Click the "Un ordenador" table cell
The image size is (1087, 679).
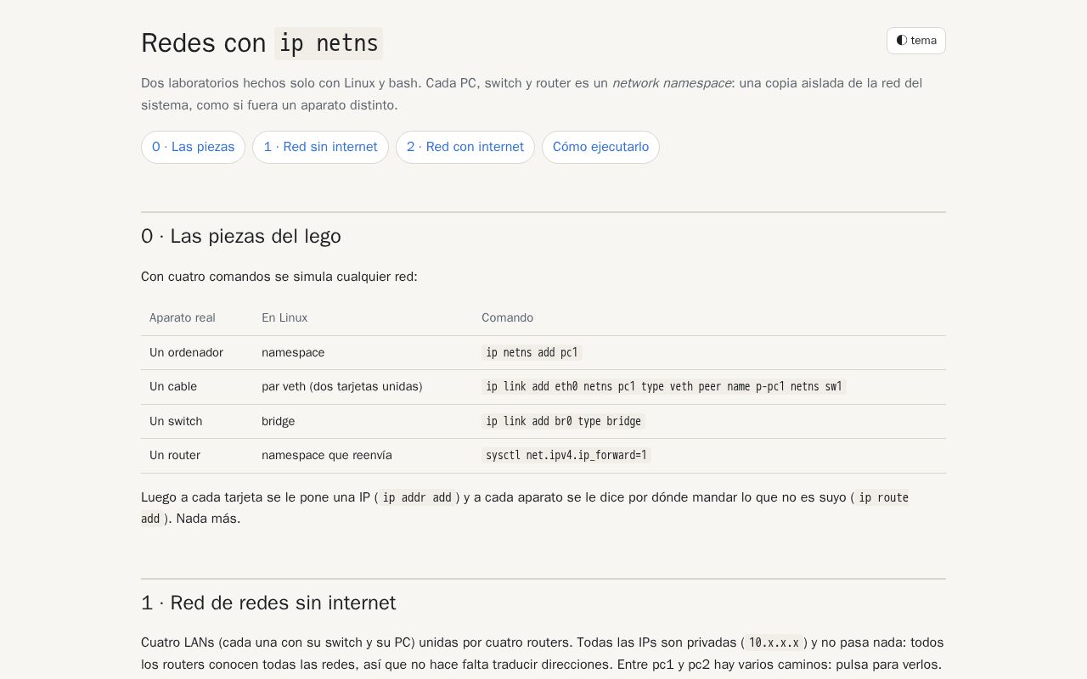[186, 352]
